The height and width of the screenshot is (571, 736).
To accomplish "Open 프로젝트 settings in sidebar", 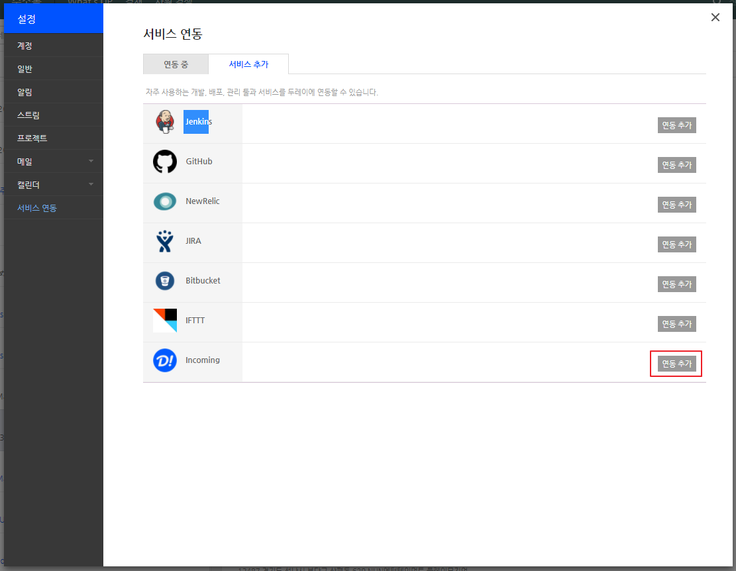I will (54, 138).
